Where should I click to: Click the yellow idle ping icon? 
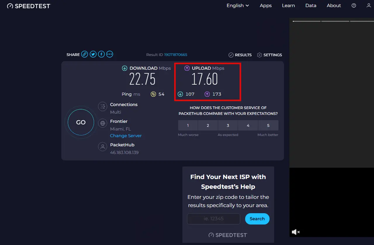pos(153,94)
